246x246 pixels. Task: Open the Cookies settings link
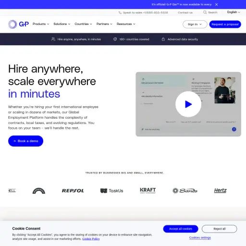[200, 238]
